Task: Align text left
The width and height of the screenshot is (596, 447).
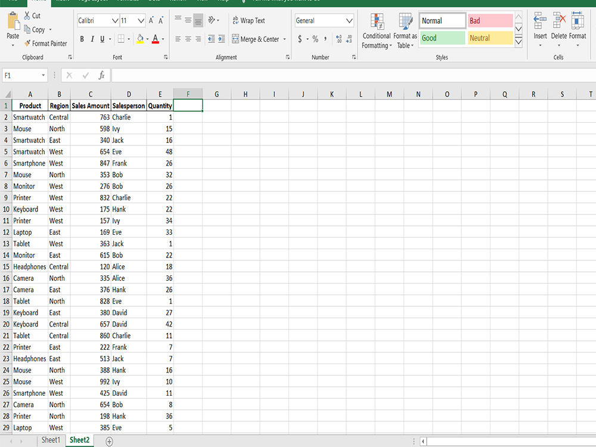Action: click(178, 39)
